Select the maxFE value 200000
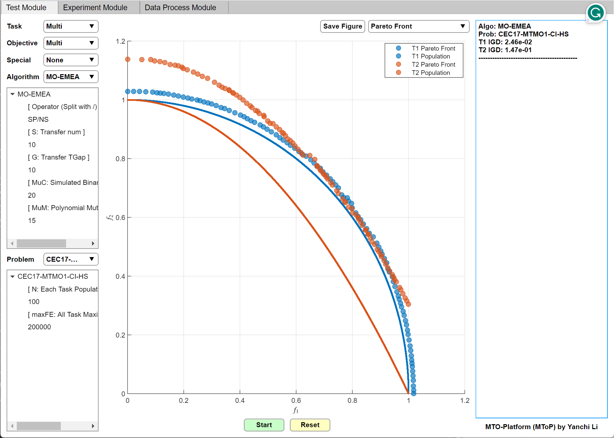614x438 pixels. 39,327
